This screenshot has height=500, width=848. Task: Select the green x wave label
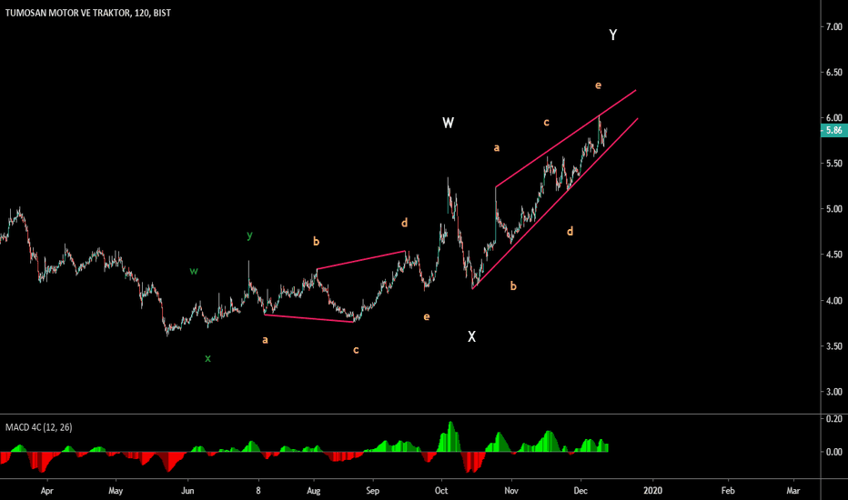[x=207, y=358]
